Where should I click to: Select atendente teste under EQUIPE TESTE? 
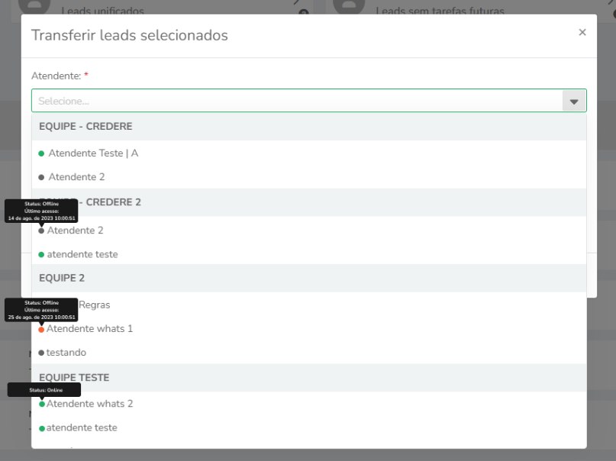click(x=309, y=427)
